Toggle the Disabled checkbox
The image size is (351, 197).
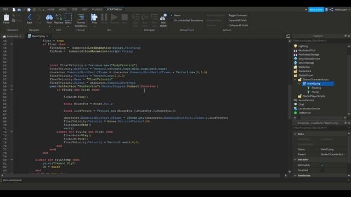pyautogui.click(x=322, y=170)
